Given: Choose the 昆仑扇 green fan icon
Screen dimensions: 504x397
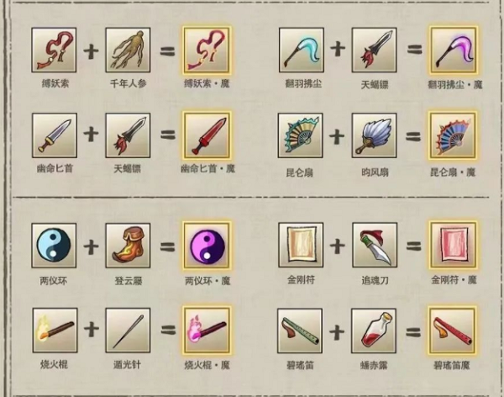Looking at the screenshot, I should point(300,135).
